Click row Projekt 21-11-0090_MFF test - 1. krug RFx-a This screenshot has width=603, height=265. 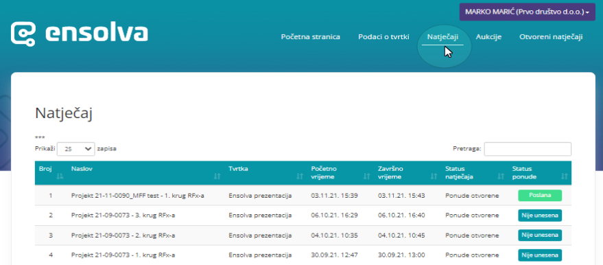click(303, 196)
